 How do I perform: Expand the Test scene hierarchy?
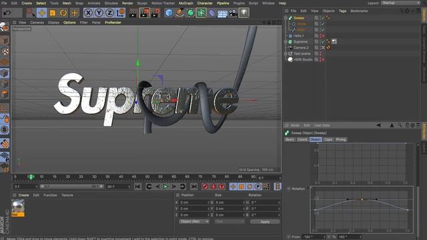(286, 53)
